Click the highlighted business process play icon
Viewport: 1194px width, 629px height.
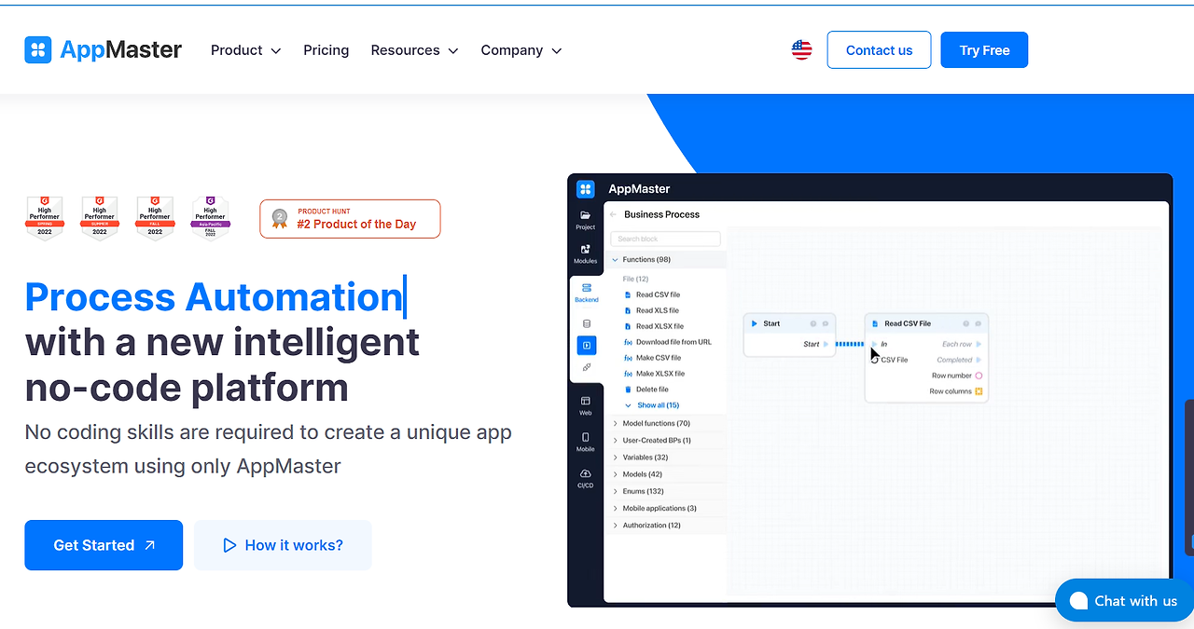586,346
